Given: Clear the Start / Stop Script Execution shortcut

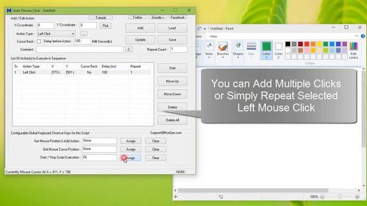Looking at the screenshot, I should 155,158.
